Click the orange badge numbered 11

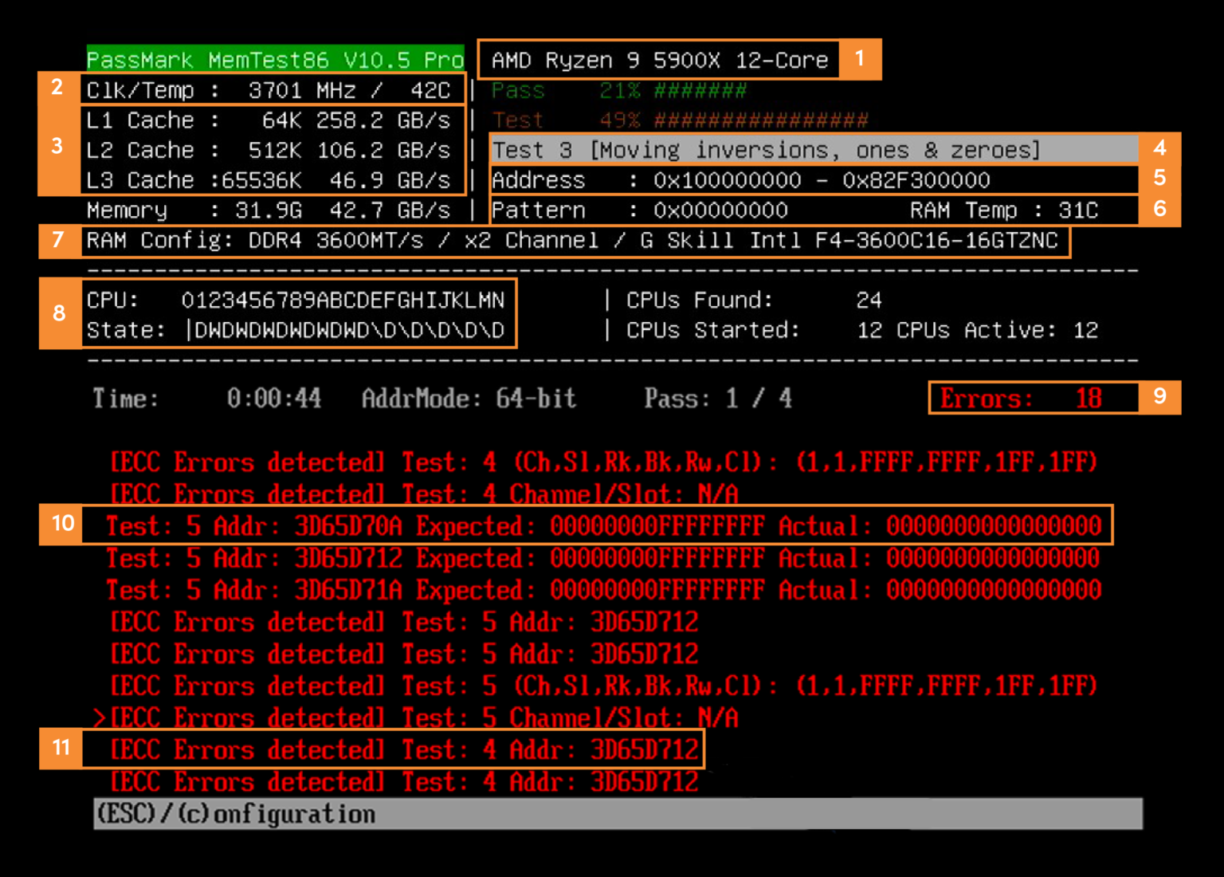pos(61,748)
